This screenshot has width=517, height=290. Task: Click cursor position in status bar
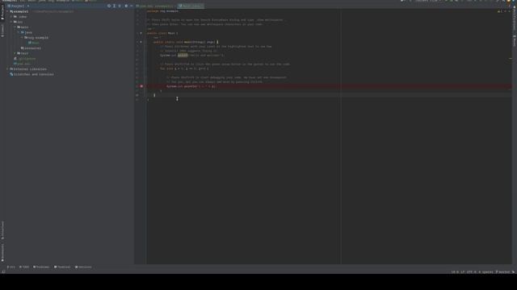point(455,272)
